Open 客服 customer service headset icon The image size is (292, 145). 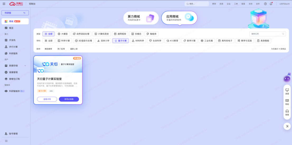287,112
